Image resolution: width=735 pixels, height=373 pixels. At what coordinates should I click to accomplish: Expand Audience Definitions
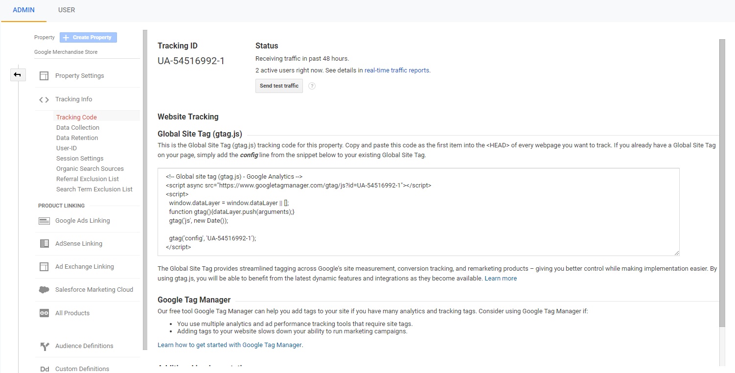tap(84, 346)
